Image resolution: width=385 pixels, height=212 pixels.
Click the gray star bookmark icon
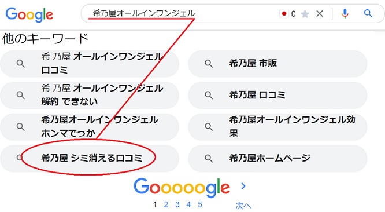305,14
